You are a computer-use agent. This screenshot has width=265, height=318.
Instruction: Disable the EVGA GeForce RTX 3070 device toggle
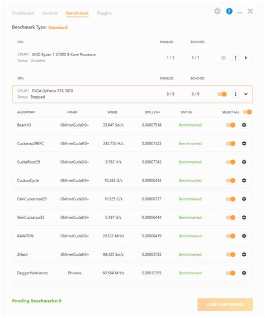tap(222, 94)
